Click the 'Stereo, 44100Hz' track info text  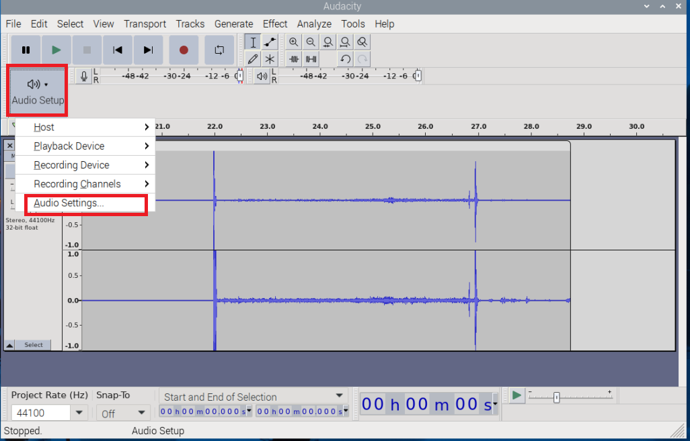coord(30,220)
